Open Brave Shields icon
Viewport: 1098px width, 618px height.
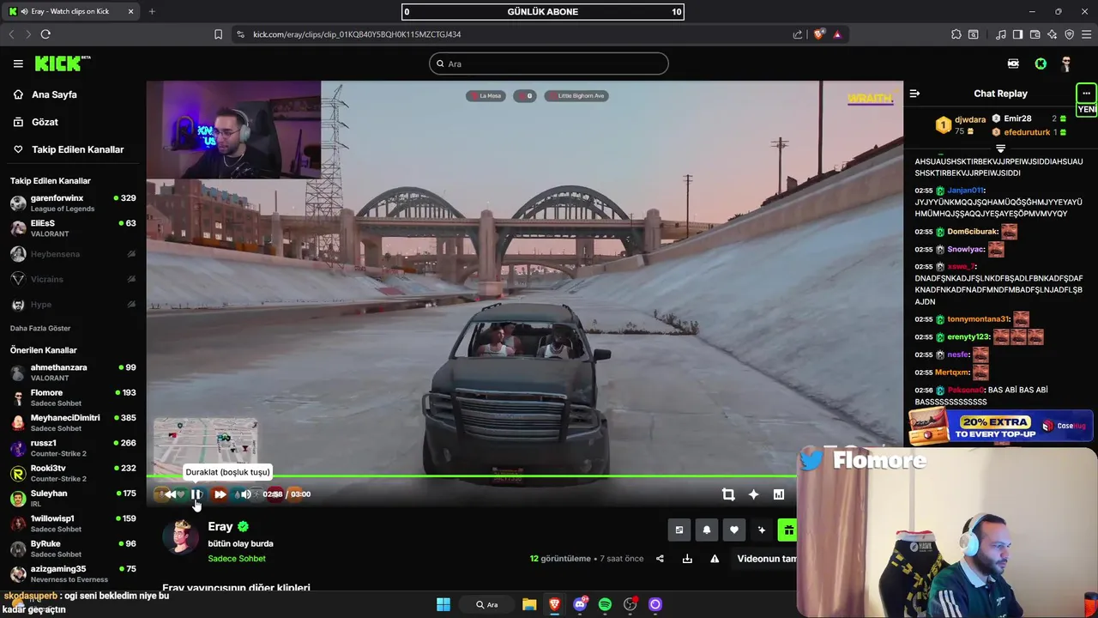[819, 34]
